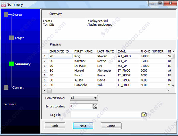
Task: Minimize the Summary window
Action: [x=152, y=3]
